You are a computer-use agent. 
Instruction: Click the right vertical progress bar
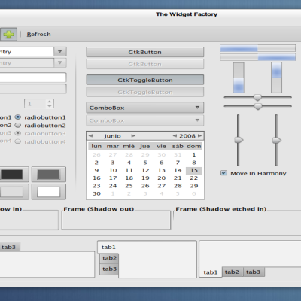coord(276,78)
